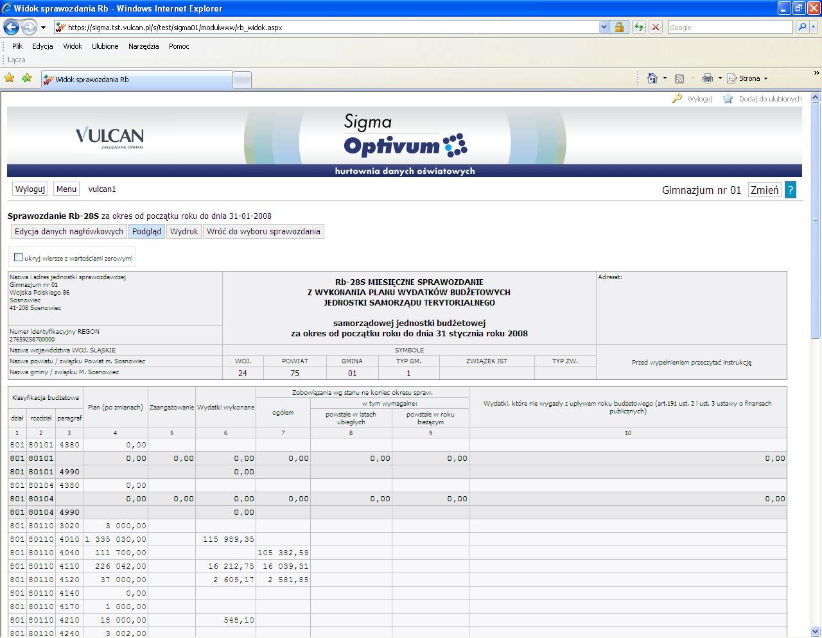Screen dimensions: 822x638
Task: Click Gimnazjum nr 01 unit name
Action: [701, 190]
